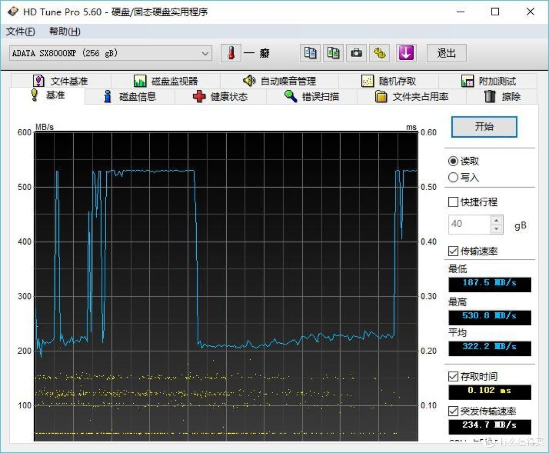The height and width of the screenshot is (453, 549).
Task: Click the purple download arrow icon
Action: 406,53
